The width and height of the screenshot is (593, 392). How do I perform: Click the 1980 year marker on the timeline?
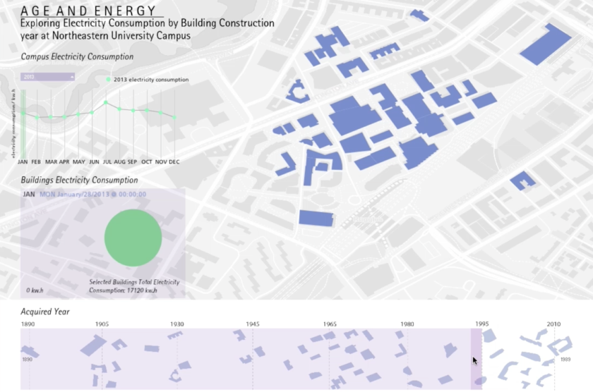[407, 324]
